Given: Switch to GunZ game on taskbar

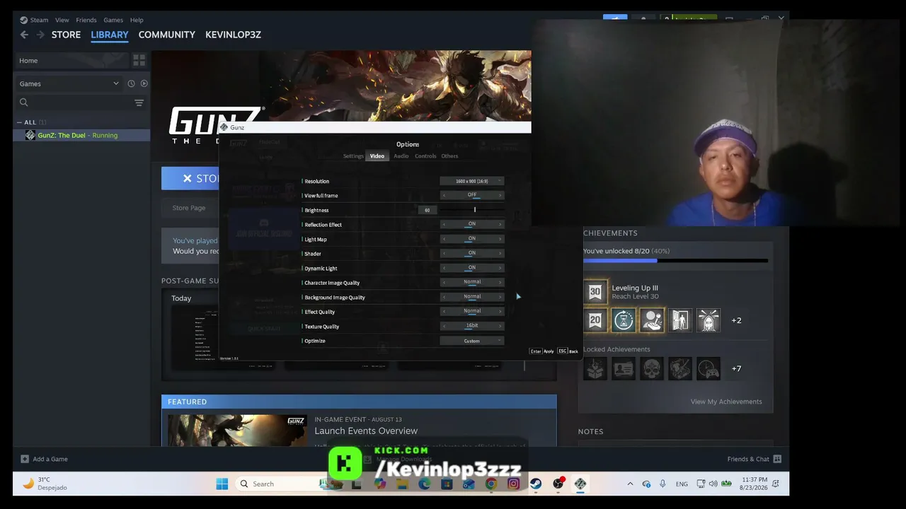Looking at the screenshot, I should [x=580, y=484].
